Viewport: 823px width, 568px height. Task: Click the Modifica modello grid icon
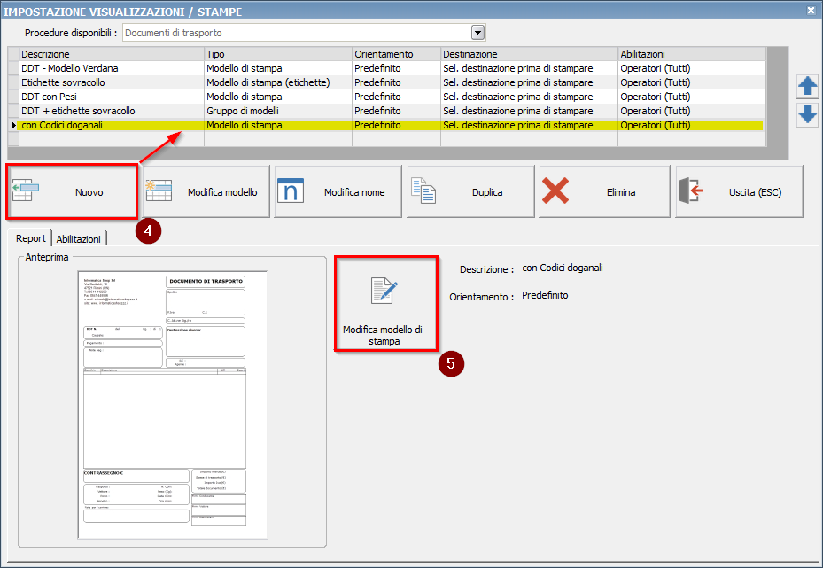[x=160, y=191]
